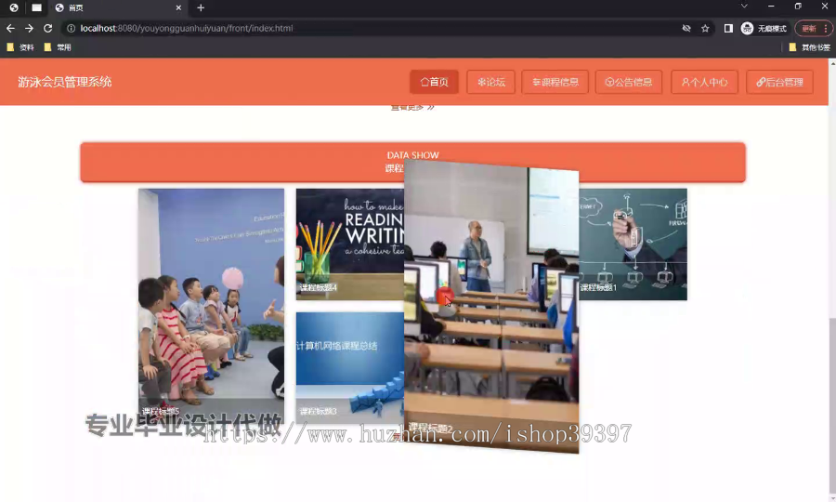This screenshot has height=502, width=836.
Task: Open the 后台管理 navigation item
Action: pyautogui.click(x=779, y=82)
